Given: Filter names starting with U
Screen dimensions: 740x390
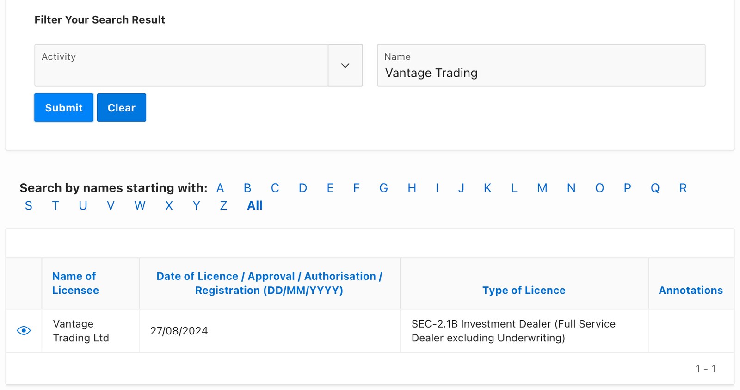Looking at the screenshot, I should tap(83, 205).
